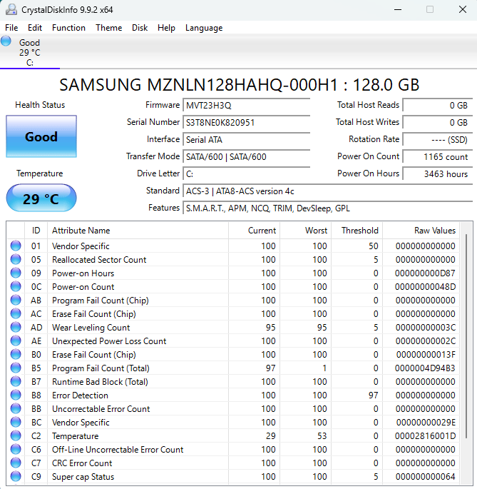This screenshot has width=477, height=489.
Task: Click the Worst column header
Action: (306, 231)
